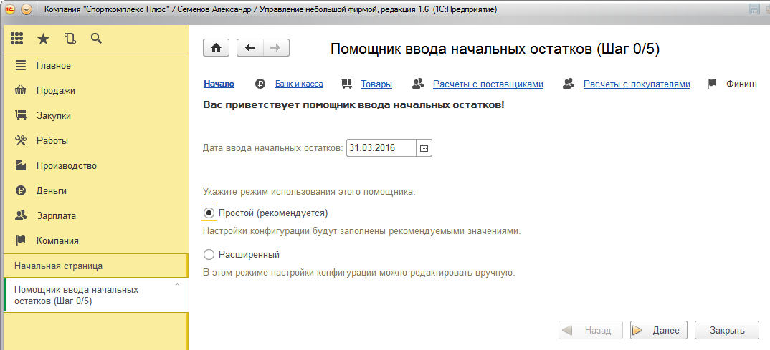Click people icon beside Расчеты с поставщиками
This screenshot has height=350, width=770.
pos(418,84)
